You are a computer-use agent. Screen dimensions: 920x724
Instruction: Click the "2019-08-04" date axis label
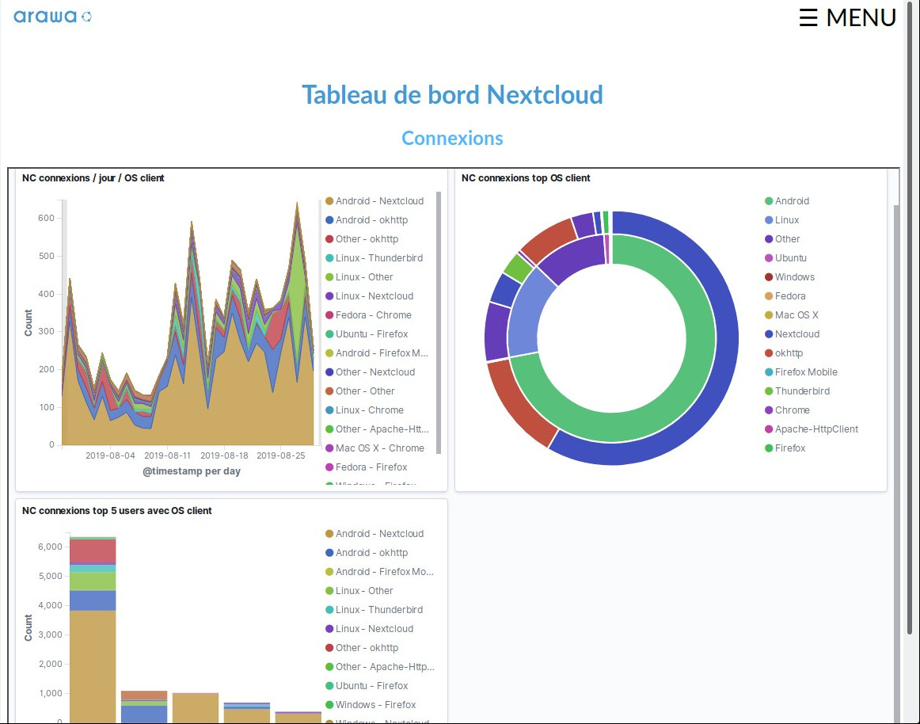(x=110, y=455)
